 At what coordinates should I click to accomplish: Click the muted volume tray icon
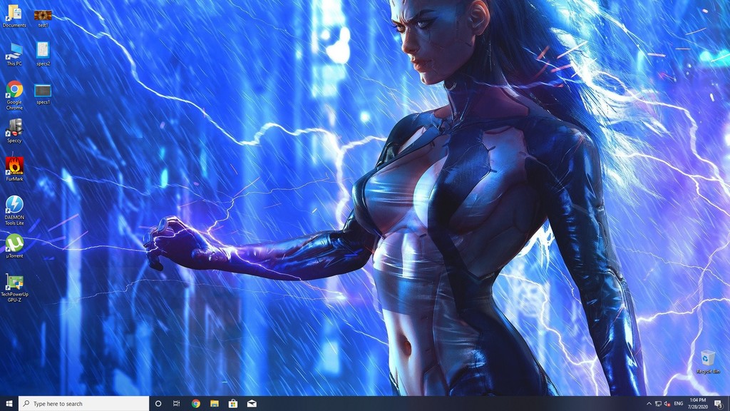click(x=667, y=404)
